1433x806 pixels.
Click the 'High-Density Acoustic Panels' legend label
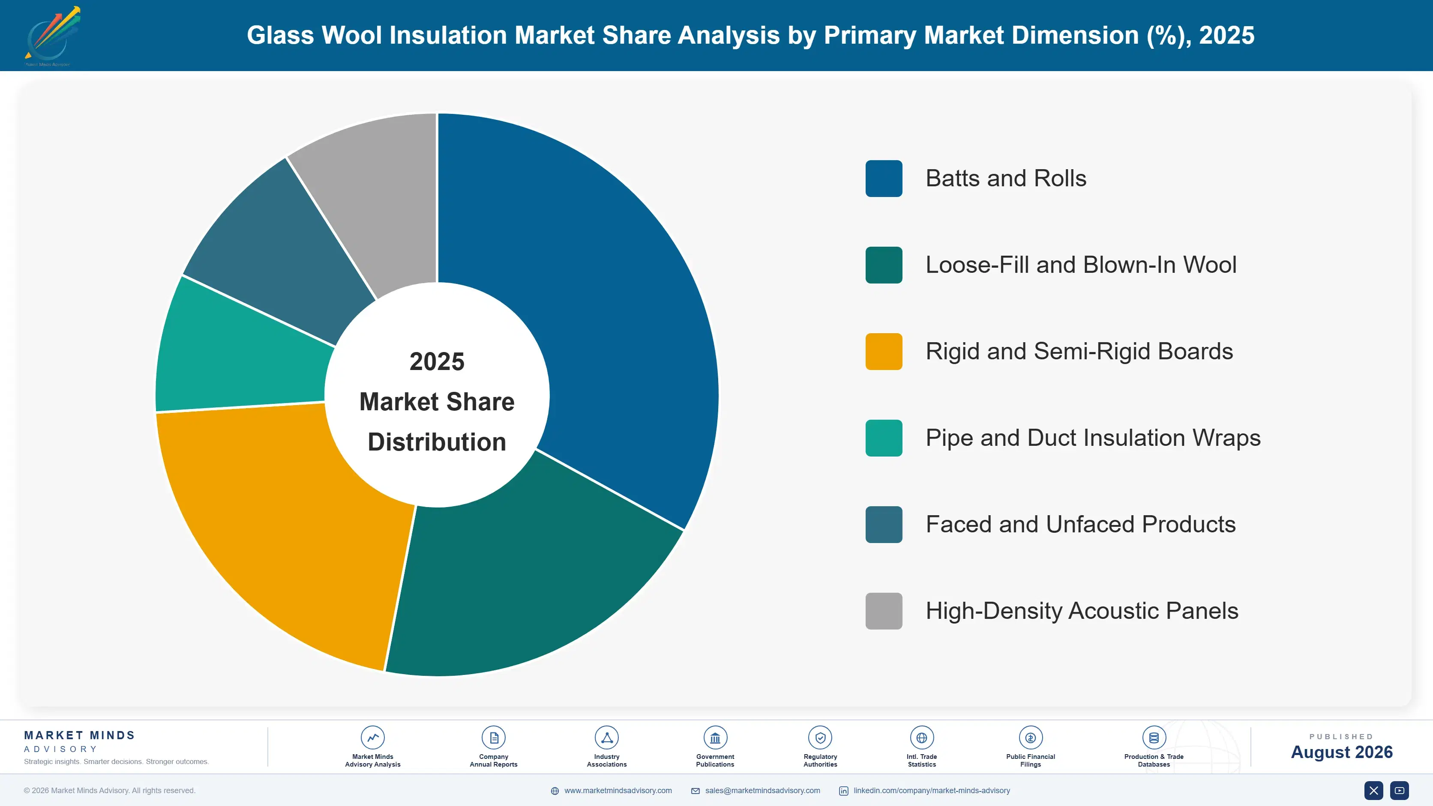pos(1082,611)
